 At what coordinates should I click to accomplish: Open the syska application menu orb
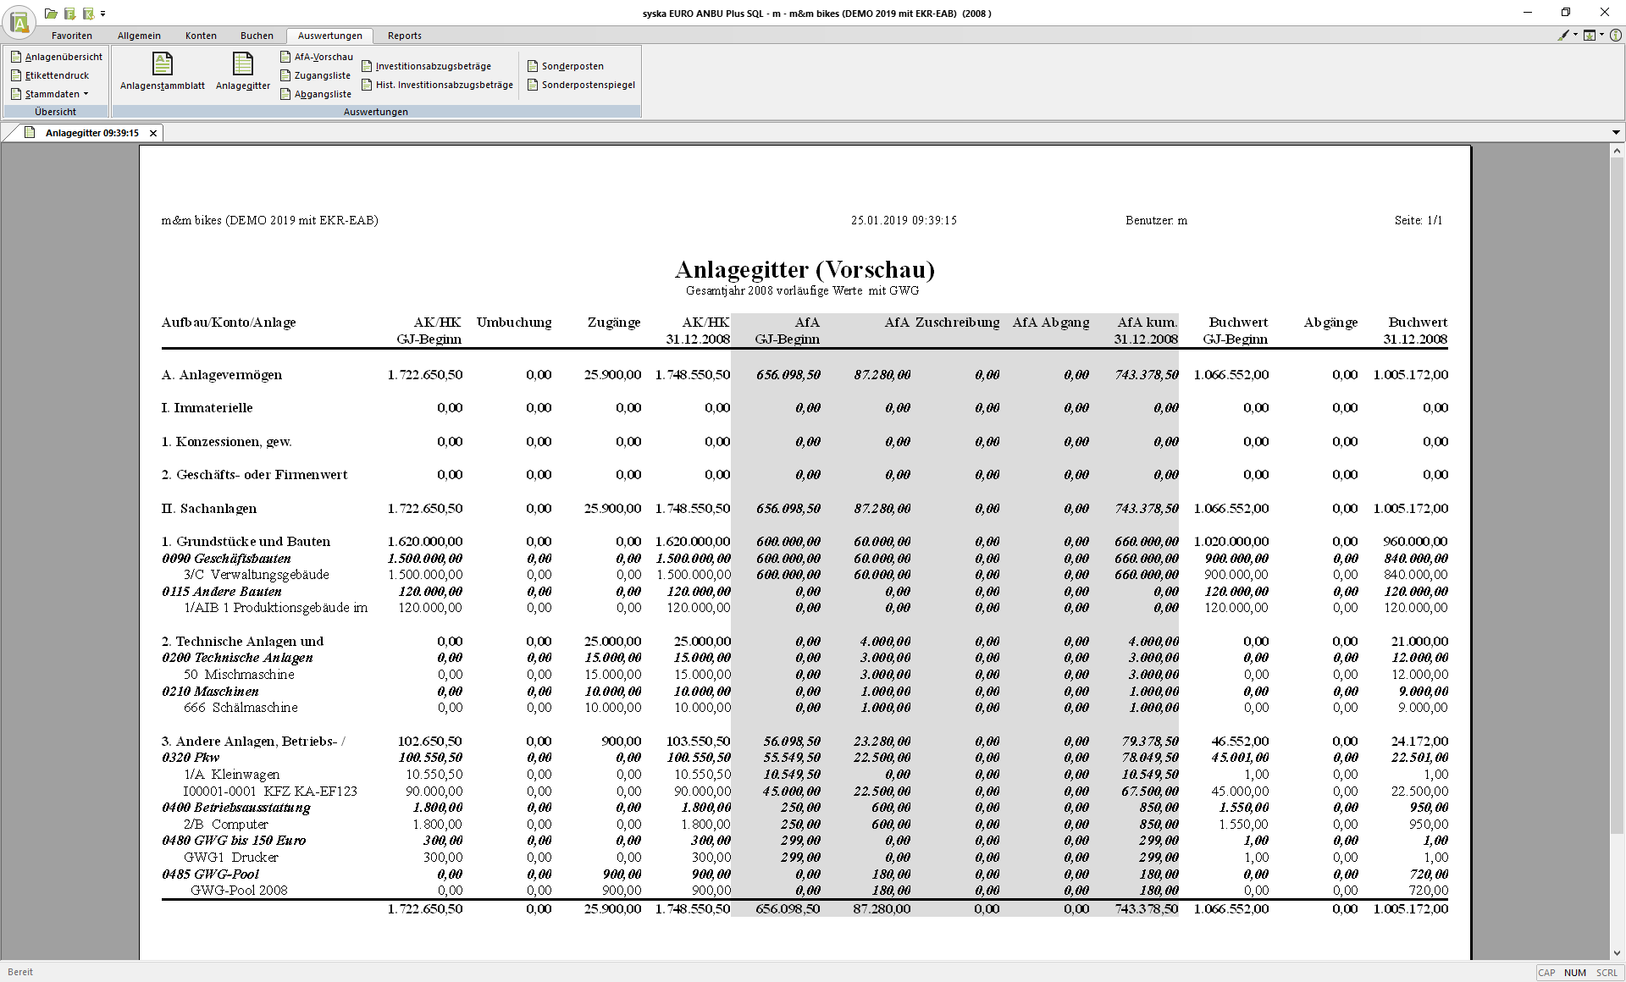coord(19,21)
